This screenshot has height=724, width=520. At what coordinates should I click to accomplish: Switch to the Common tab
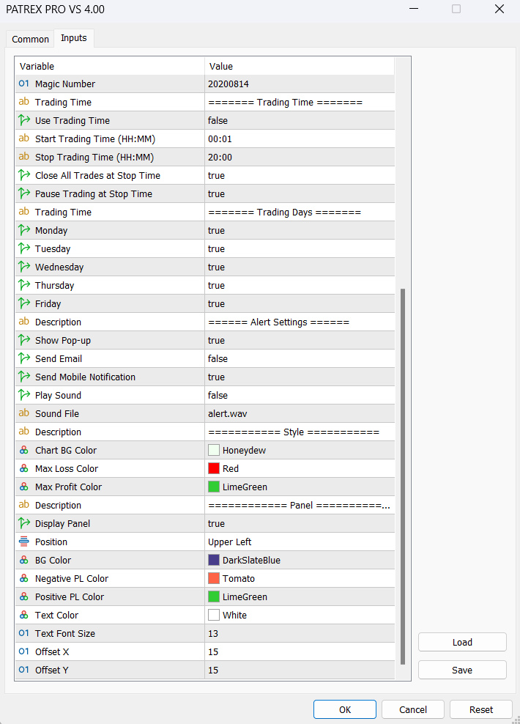[x=30, y=40]
